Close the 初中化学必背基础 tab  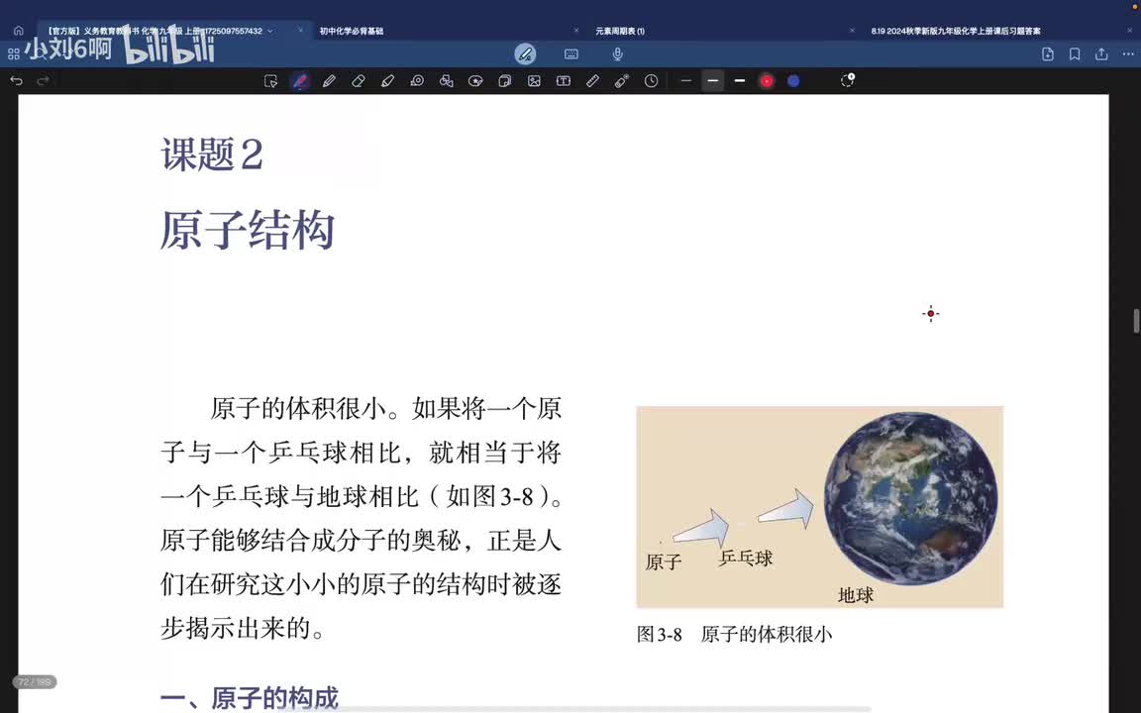[576, 31]
